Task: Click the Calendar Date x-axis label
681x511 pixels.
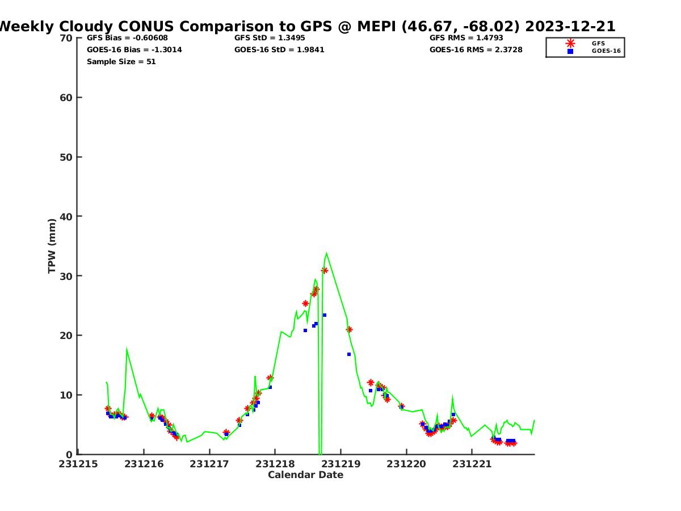Action: (x=305, y=475)
